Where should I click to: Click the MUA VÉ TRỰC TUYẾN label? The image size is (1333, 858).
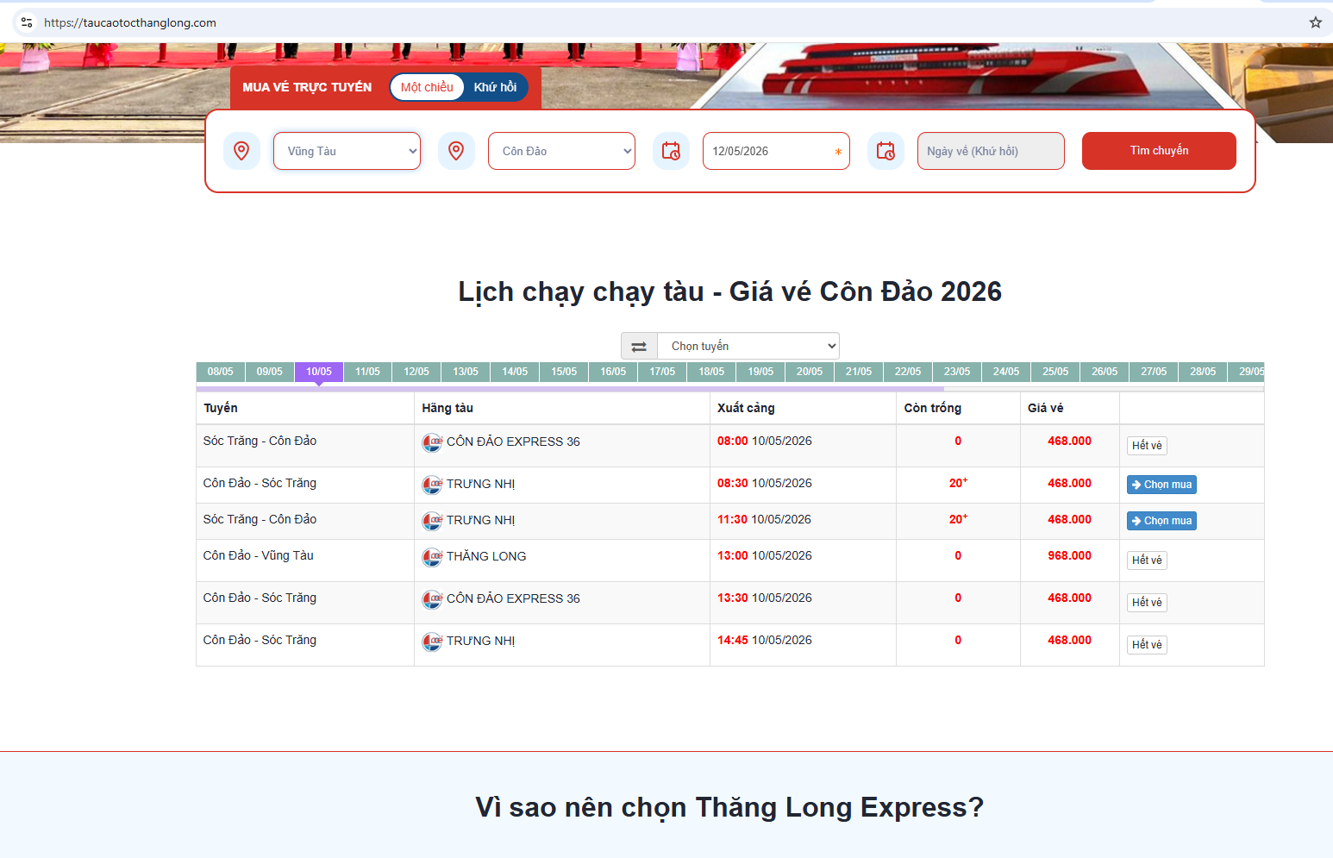coord(307,87)
